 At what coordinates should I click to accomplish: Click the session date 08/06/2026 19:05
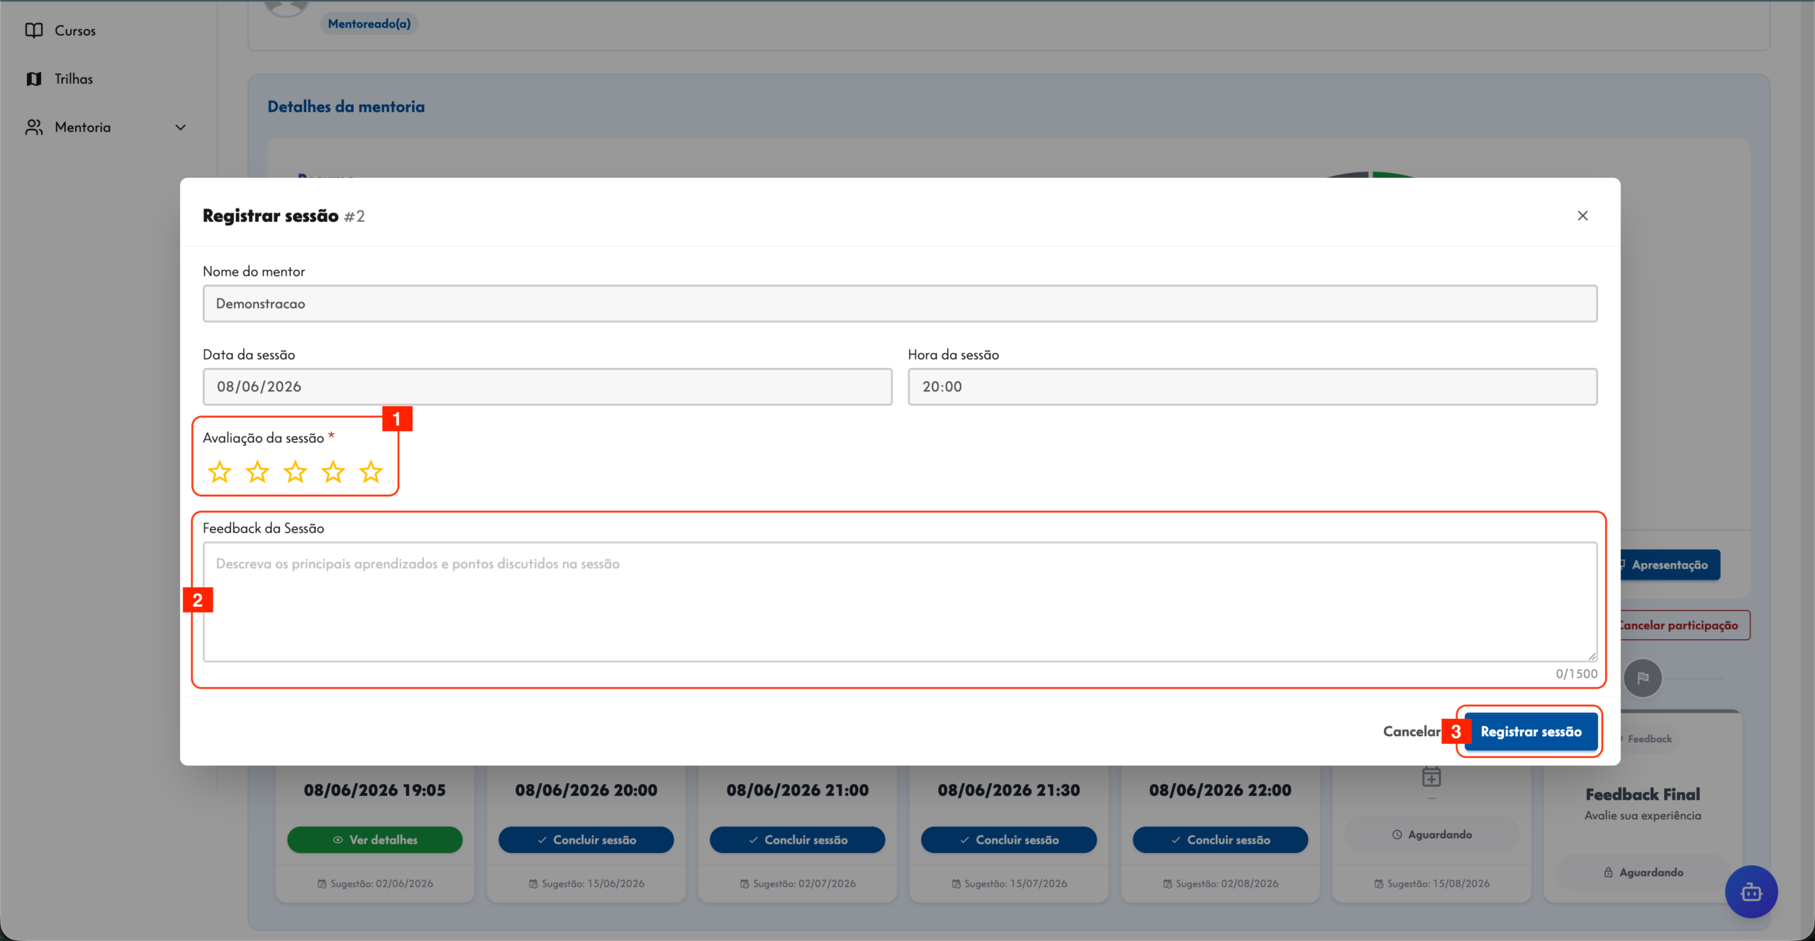tap(375, 790)
